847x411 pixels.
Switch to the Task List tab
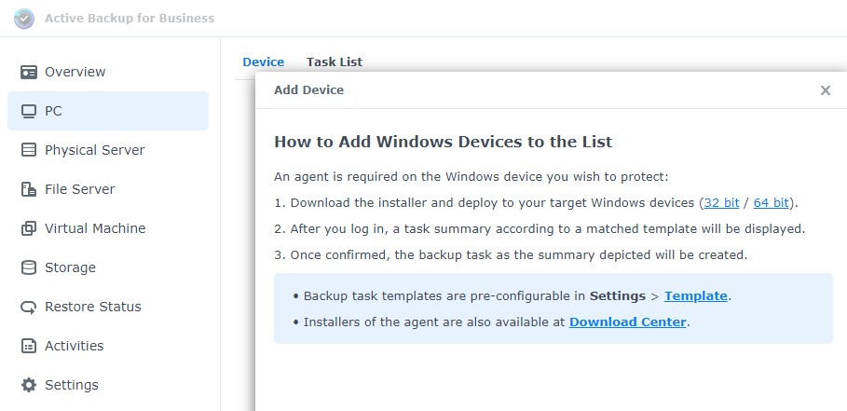[x=335, y=62]
